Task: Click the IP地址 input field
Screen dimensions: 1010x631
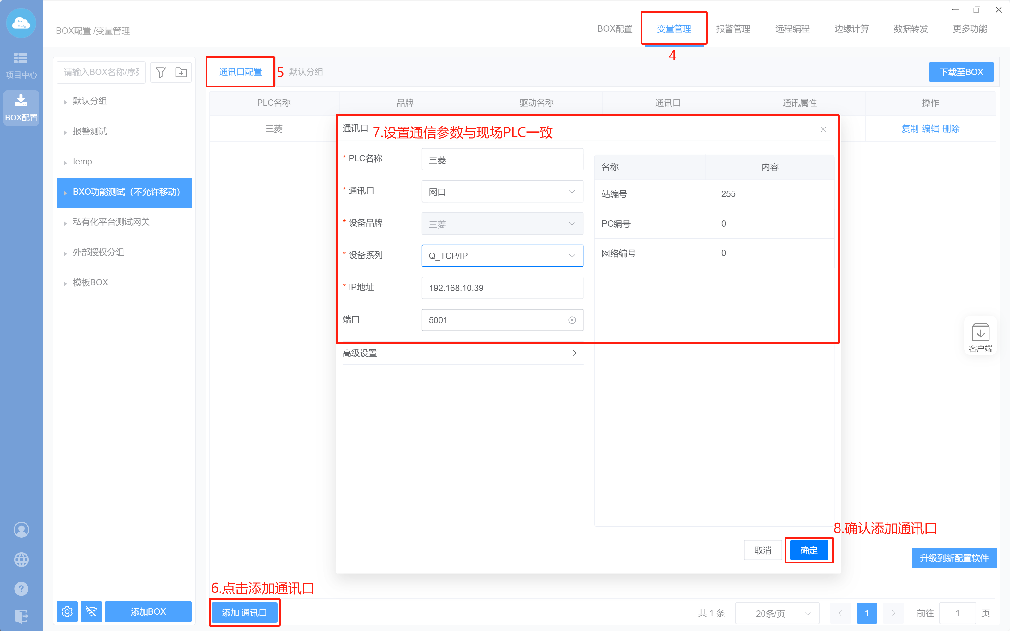Action: pyautogui.click(x=502, y=288)
